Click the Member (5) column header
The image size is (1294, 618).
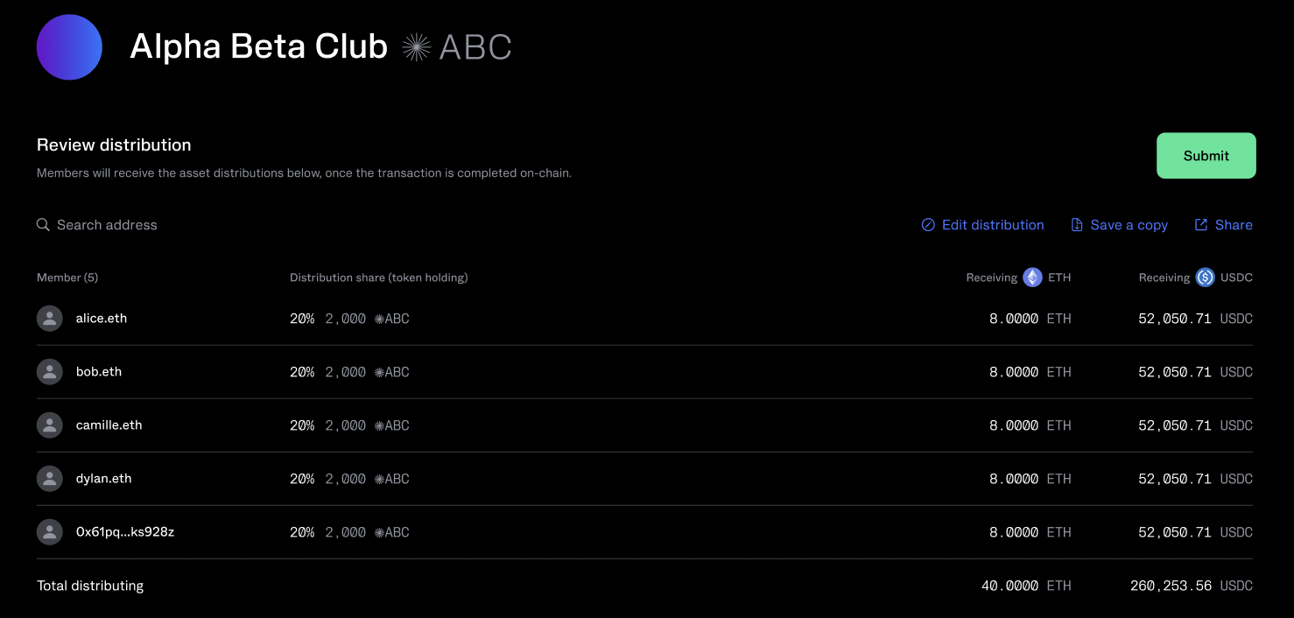click(x=67, y=277)
